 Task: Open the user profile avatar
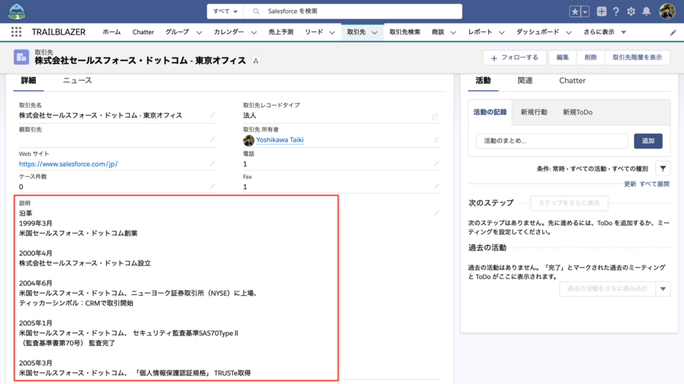tap(668, 12)
